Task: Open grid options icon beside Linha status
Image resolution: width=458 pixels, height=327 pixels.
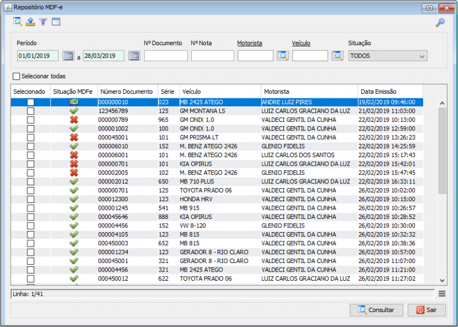Action: (x=442, y=294)
